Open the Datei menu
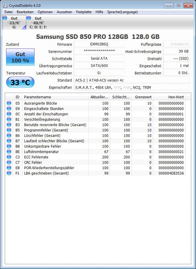 pyautogui.click(x=8, y=12)
